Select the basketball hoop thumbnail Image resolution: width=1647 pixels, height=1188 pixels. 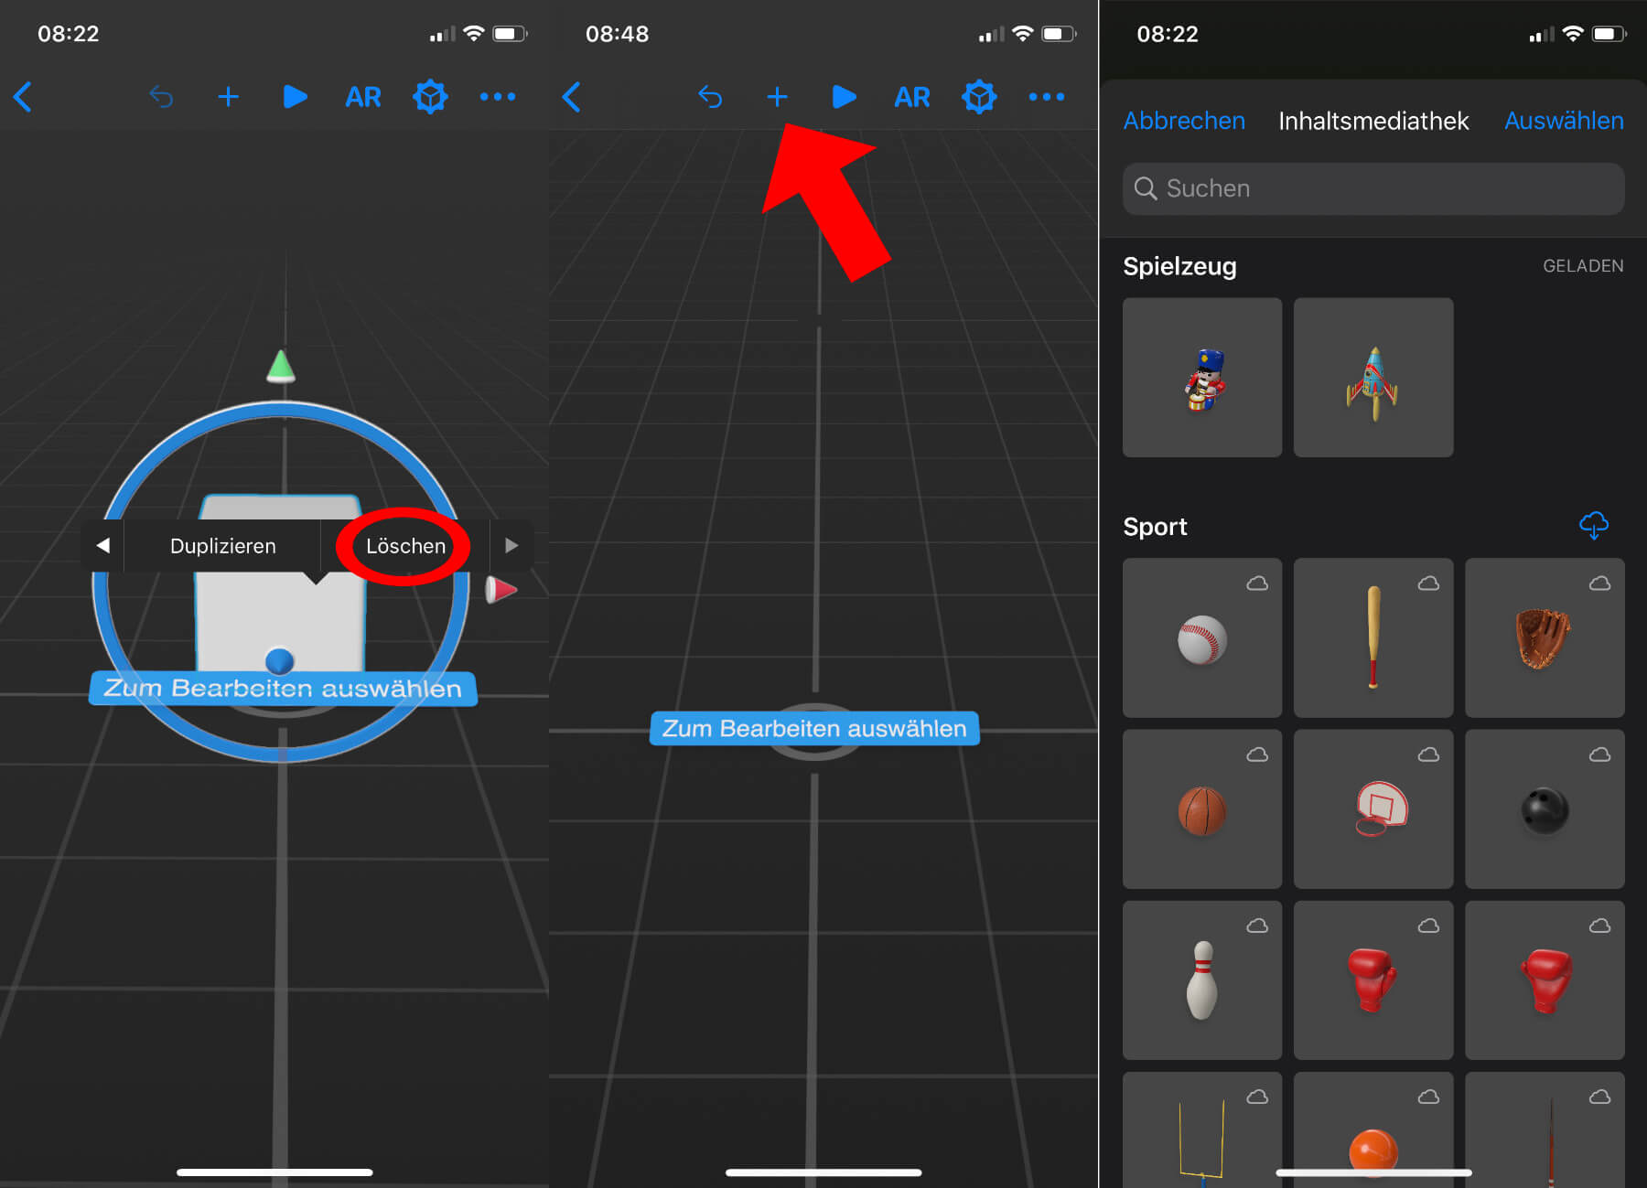click(x=1373, y=808)
